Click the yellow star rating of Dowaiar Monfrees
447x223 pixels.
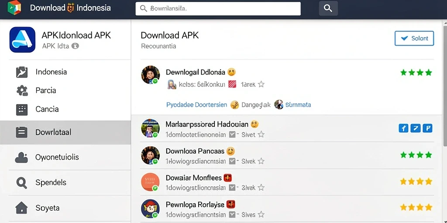[416, 182]
